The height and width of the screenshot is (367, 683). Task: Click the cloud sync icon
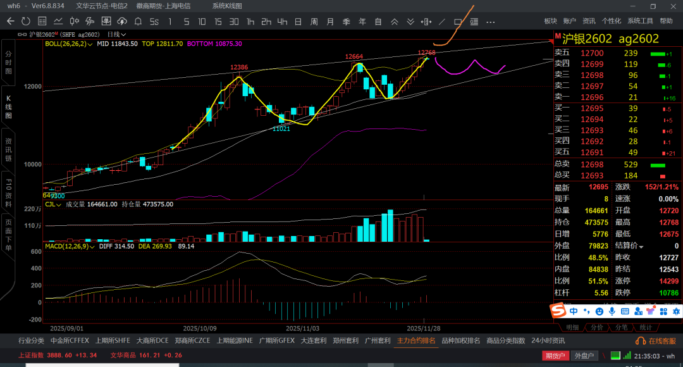(121, 22)
